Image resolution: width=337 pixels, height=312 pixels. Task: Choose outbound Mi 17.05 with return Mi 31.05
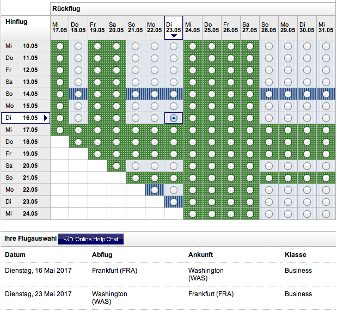[x=326, y=130]
